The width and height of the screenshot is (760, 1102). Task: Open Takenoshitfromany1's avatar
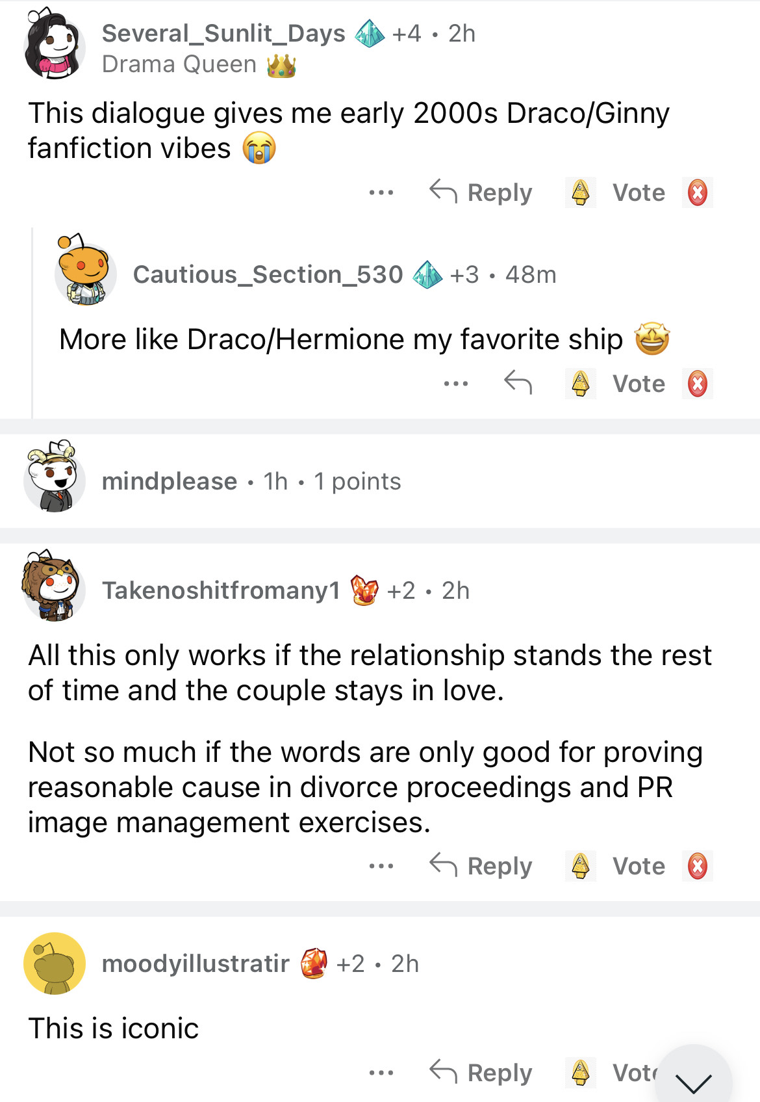click(54, 586)
